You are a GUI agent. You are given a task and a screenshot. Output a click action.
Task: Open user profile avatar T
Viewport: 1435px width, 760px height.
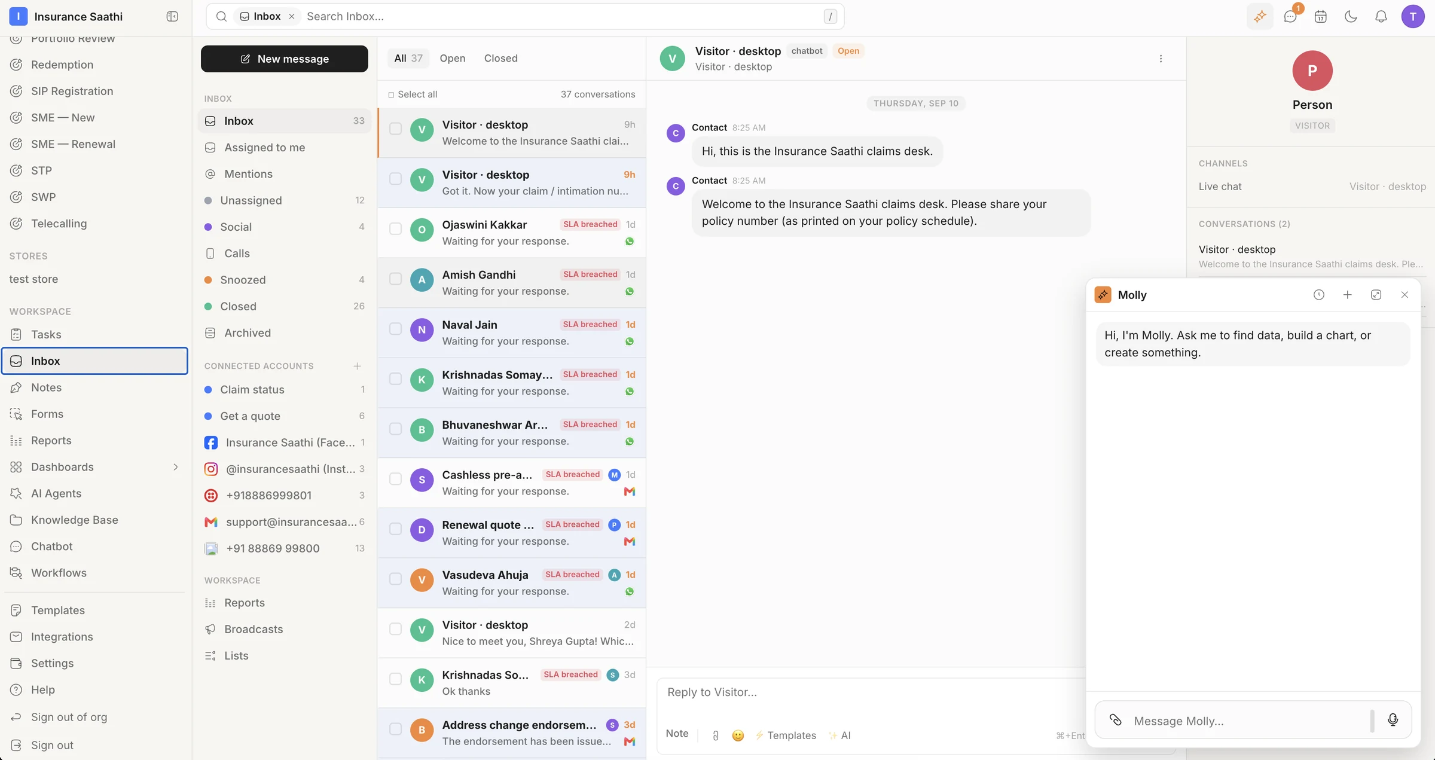pos(1413,17)
